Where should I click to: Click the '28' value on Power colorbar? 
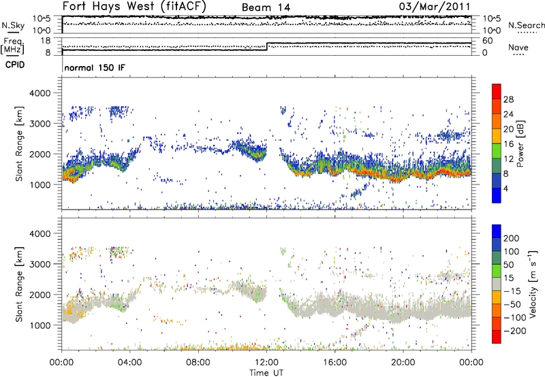(x=508, y=99)
